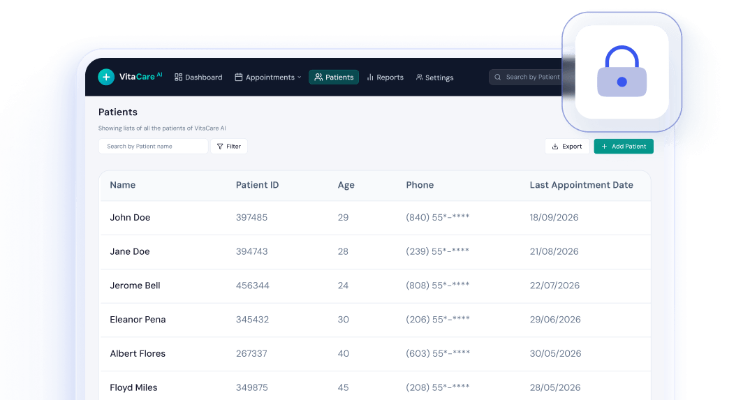Screen dimensions: 750x400
Task: Click patient ID 345432
Action: point(252,319)
